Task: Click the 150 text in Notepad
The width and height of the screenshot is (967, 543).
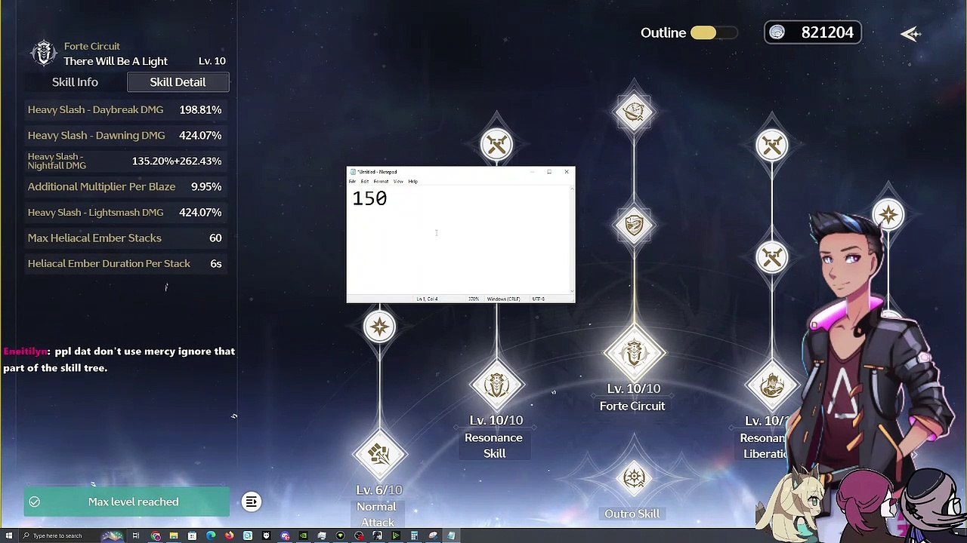Action: [x=369, y=198]
